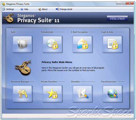136x120 pixels.
Task: Open the Settings menu
Action: click(x=8, y=9)
